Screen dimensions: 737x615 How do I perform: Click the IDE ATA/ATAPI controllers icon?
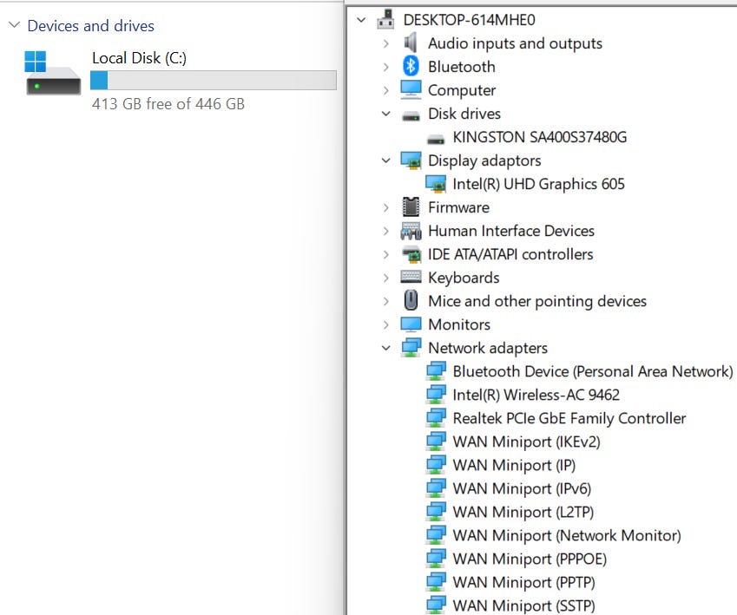(411, 254)
